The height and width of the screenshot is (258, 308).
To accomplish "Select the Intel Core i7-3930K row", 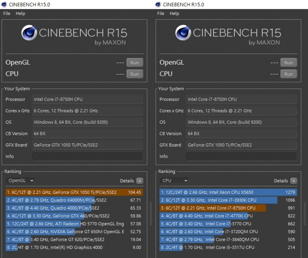I will click(228, 200).
